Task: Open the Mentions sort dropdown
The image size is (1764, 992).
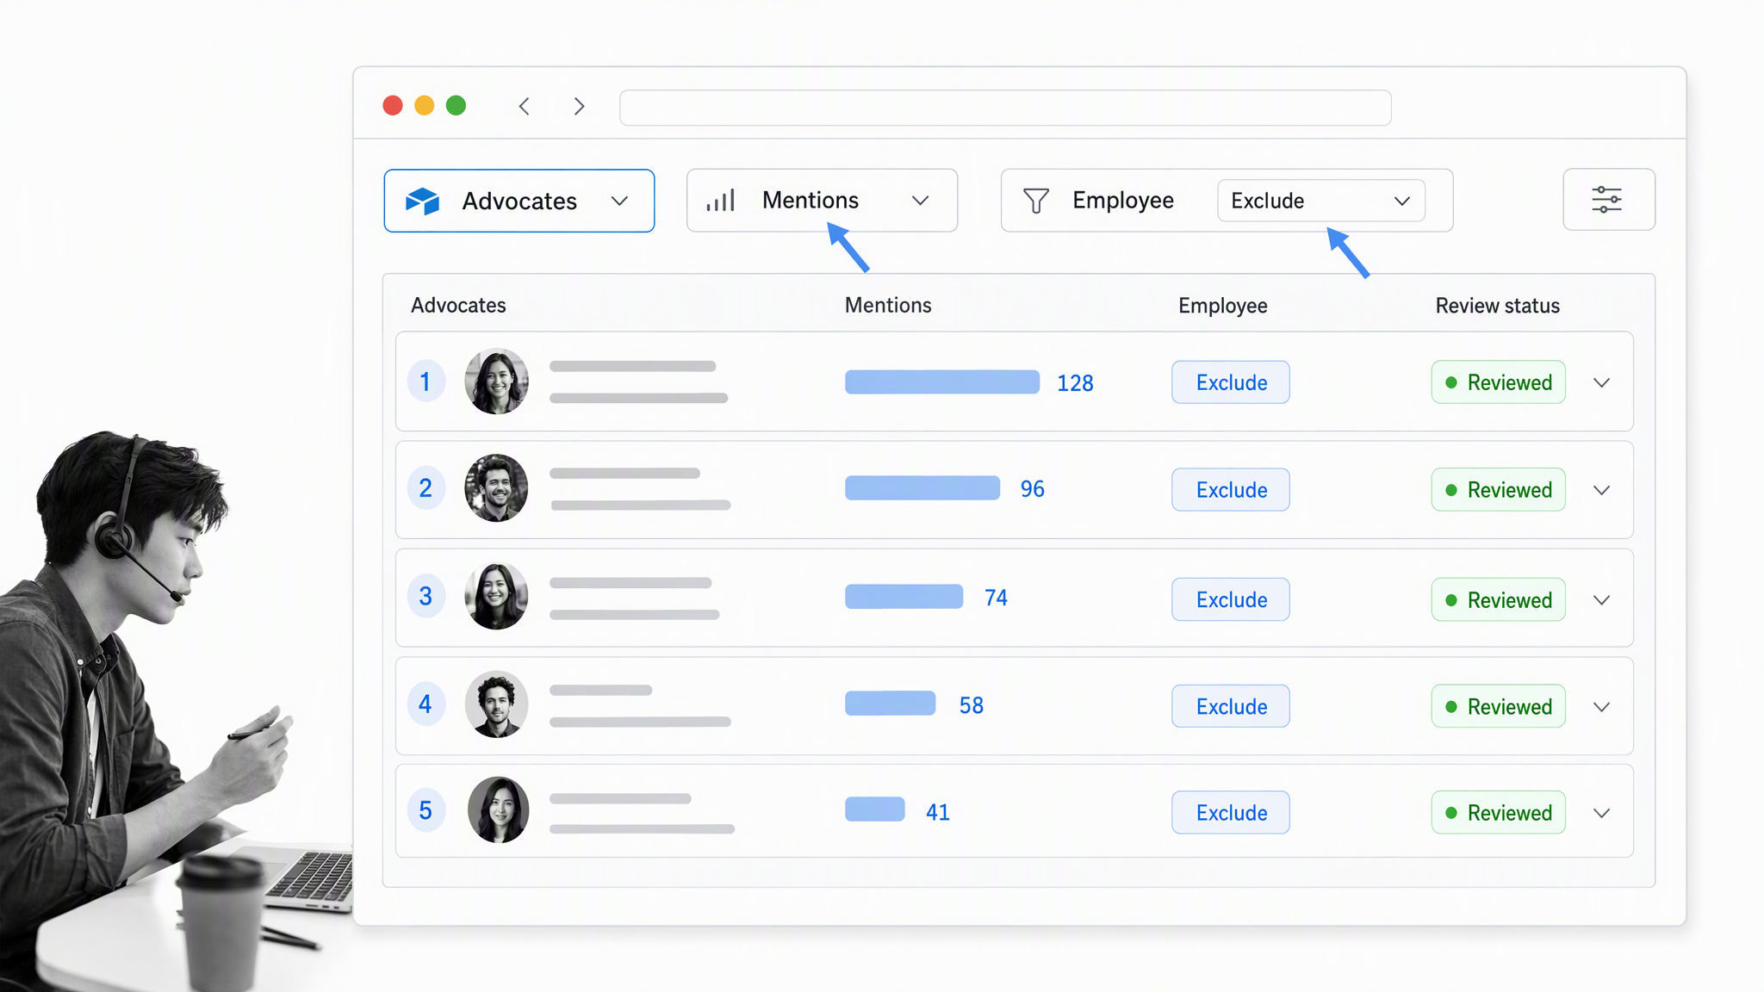Action: [x=822, y=201]
